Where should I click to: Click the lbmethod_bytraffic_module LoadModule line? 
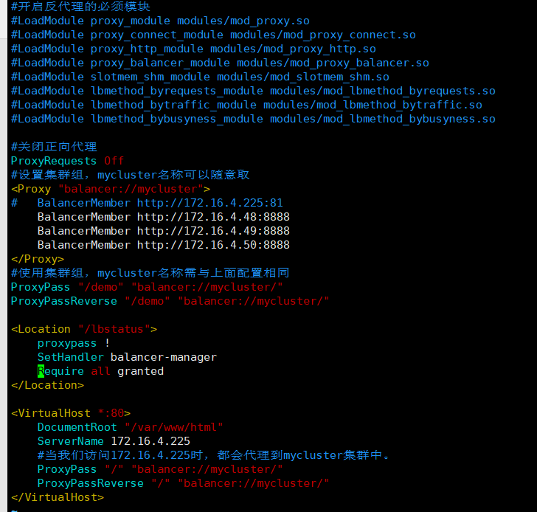tap(246, 105)
